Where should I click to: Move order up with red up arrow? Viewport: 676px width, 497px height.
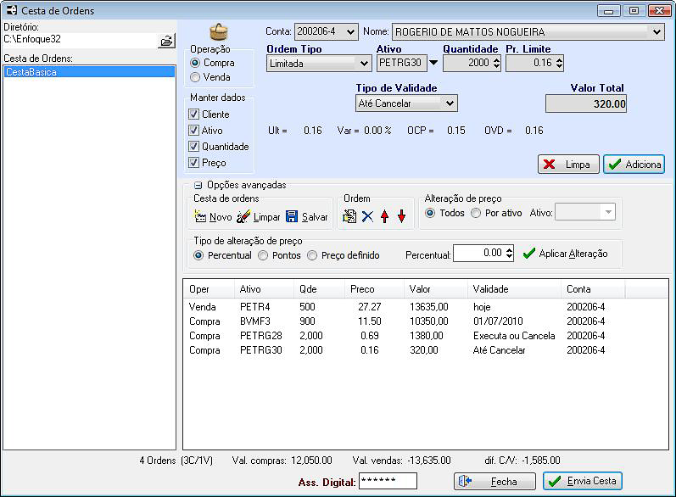click(x=384, y=216)
